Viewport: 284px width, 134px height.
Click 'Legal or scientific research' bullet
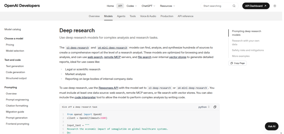point(83,69)
